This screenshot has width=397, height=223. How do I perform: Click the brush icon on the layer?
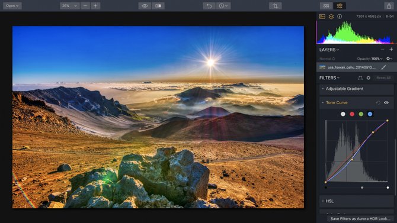coord(384,67)
